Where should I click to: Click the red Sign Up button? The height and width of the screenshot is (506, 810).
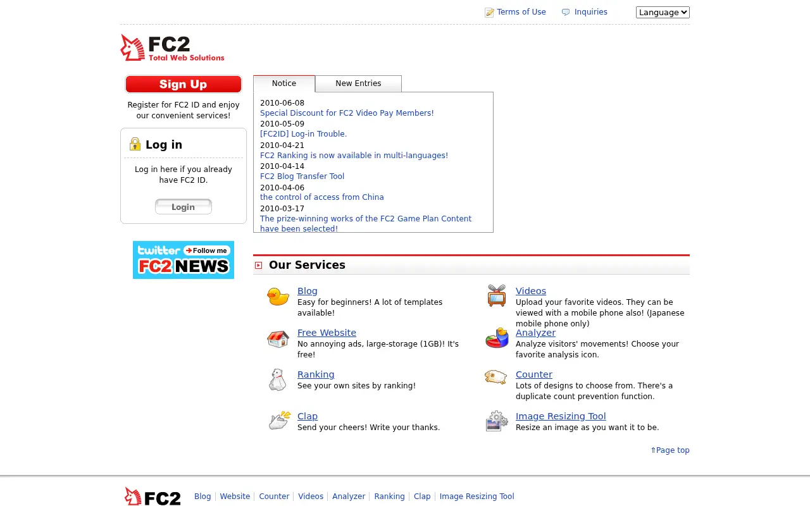tap(184, 84)
